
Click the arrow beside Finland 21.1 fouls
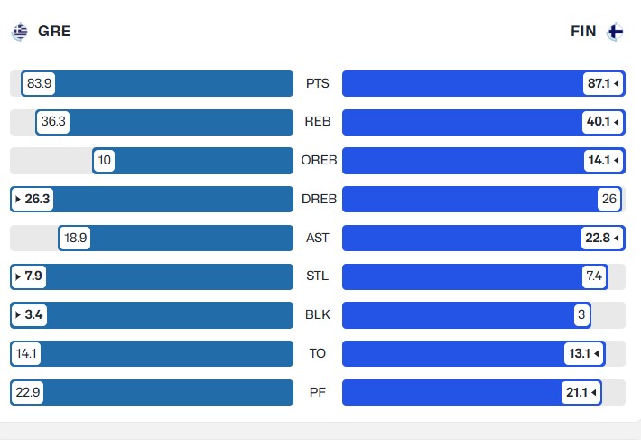point(593,392)
